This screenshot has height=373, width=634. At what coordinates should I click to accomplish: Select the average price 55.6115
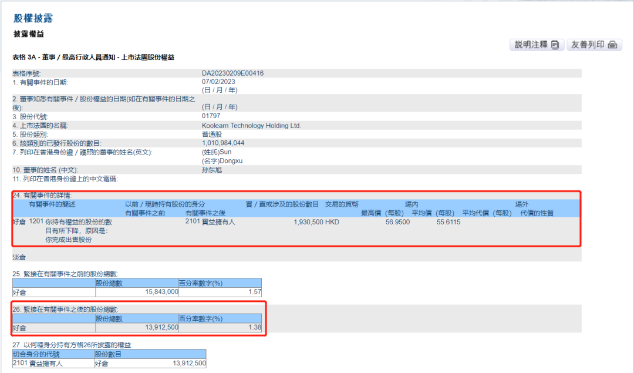(448, 222)
